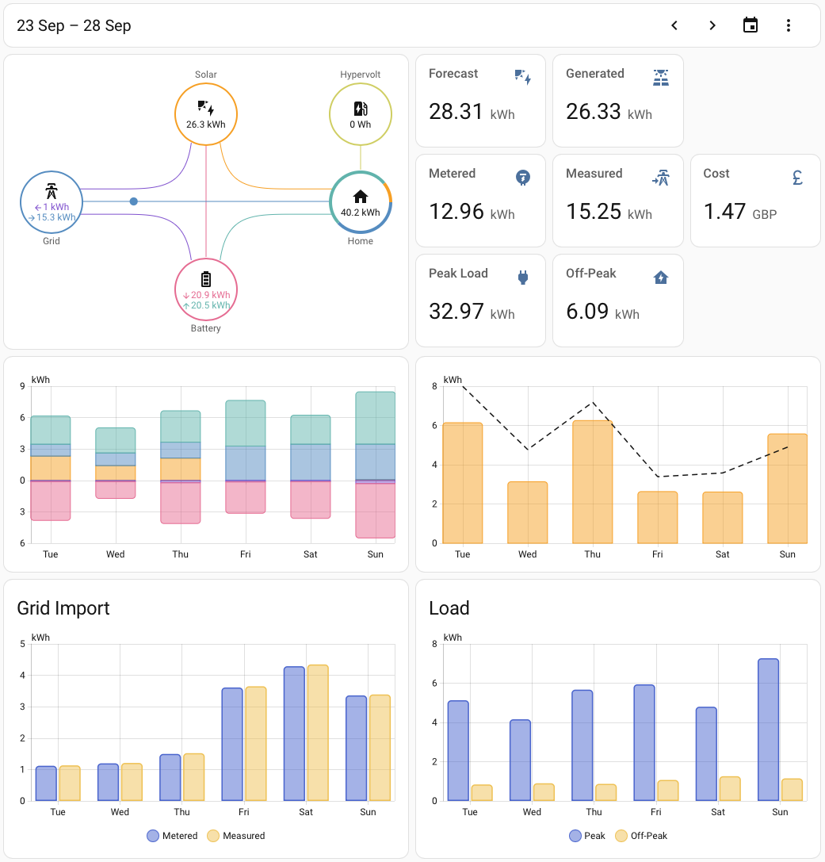Toggle Off-Peak series in Load legend
The width and height of the screenshot is (825, 862).
(x=641, y=836)
